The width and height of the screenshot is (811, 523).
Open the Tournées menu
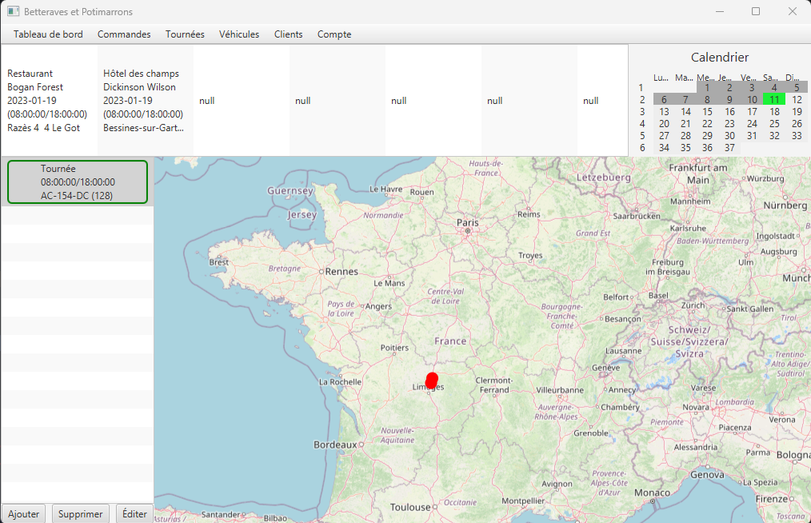(185, 34)
